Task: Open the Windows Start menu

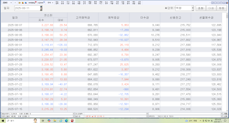Action: (x=3, y=121)
